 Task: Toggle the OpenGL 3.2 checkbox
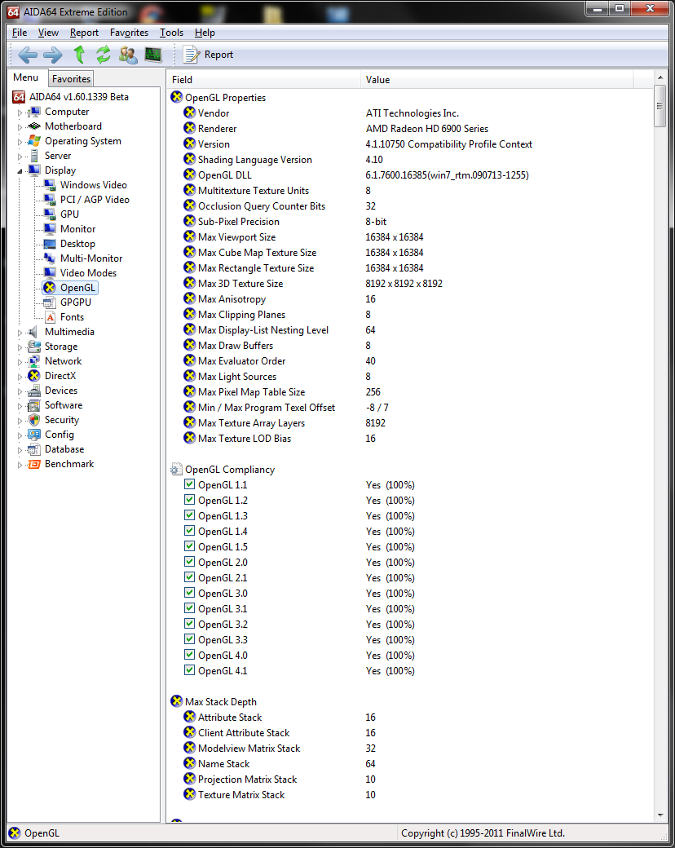pyautogui.click(x=189, y=624)
